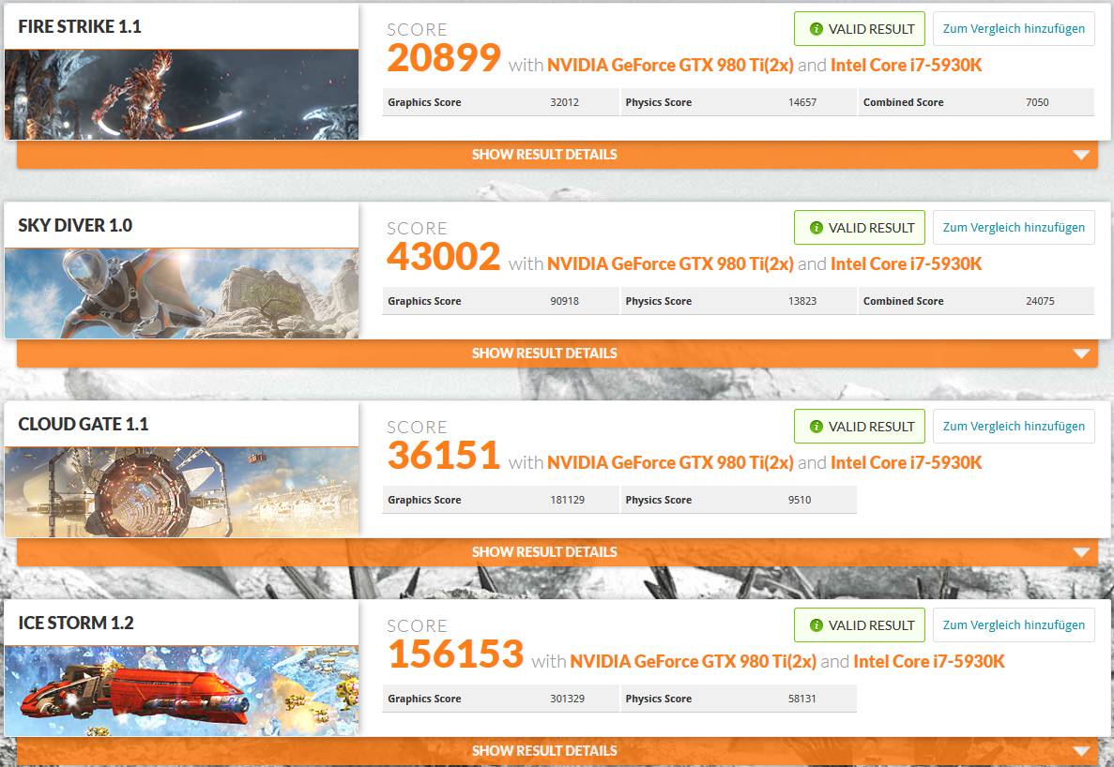
Task: Expand result details arrow under Sky Diver
Action: click(1080, 353)
